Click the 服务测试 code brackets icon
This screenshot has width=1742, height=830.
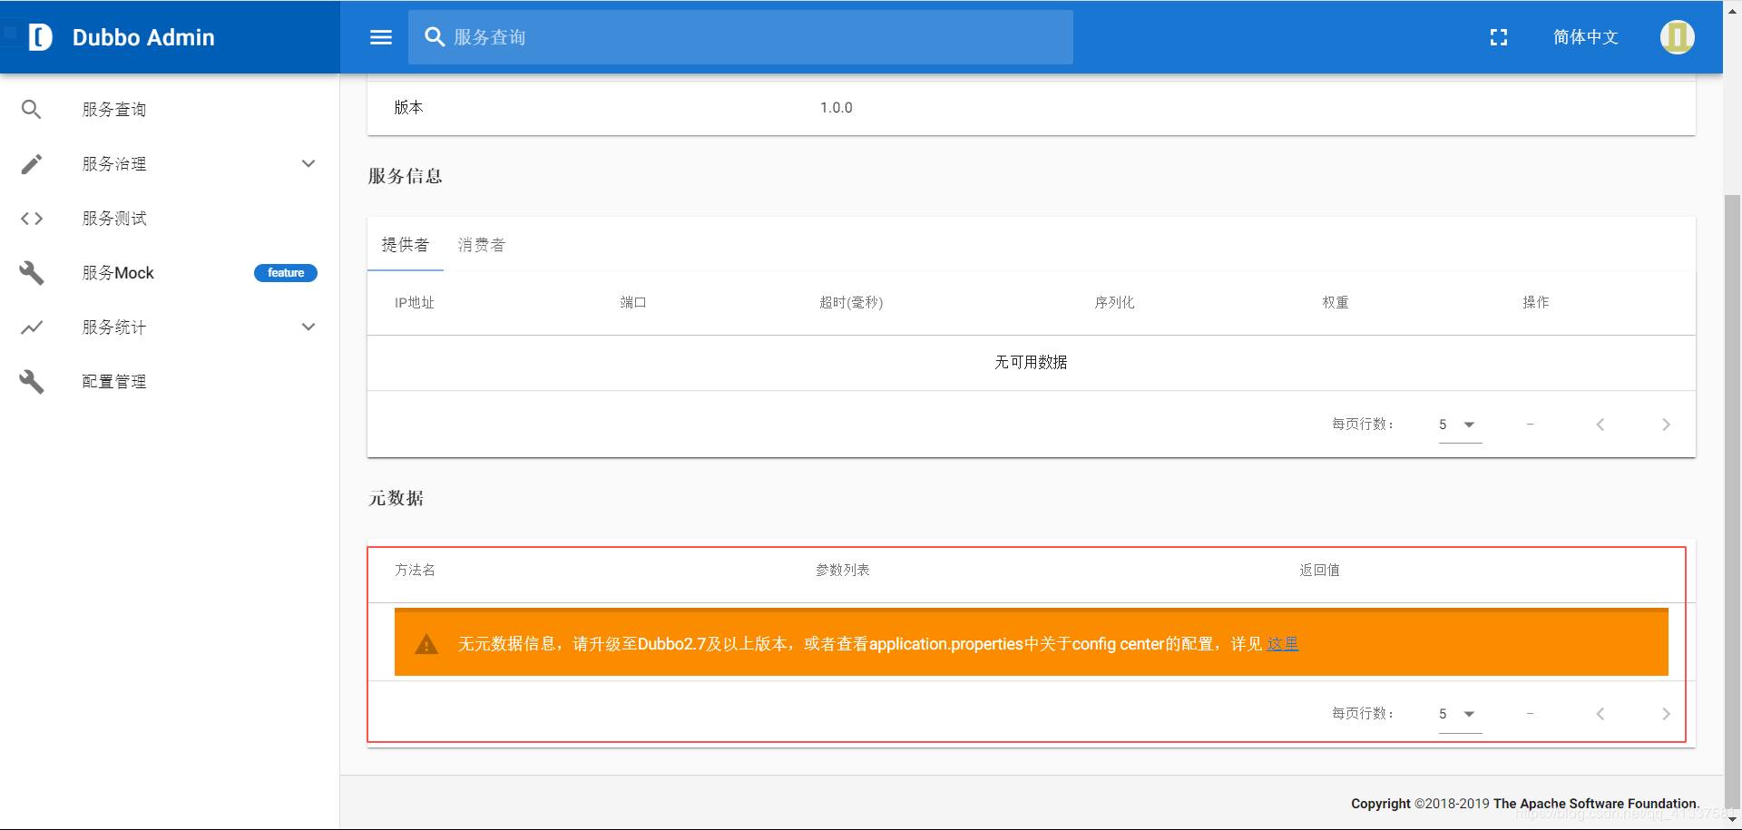tap(32, 219)
